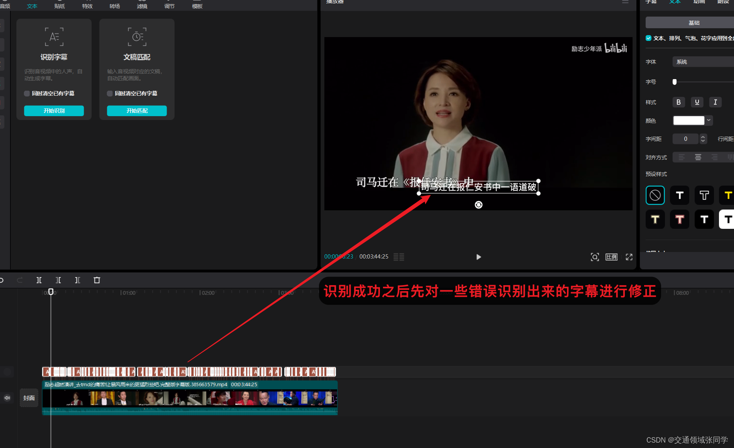Align subtitle text center
Screen dimensions: 734x448
coord(698,157)
